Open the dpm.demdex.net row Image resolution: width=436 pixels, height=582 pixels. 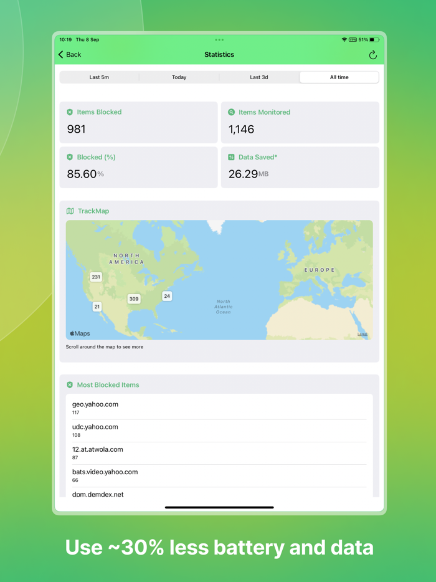point(219,492)
